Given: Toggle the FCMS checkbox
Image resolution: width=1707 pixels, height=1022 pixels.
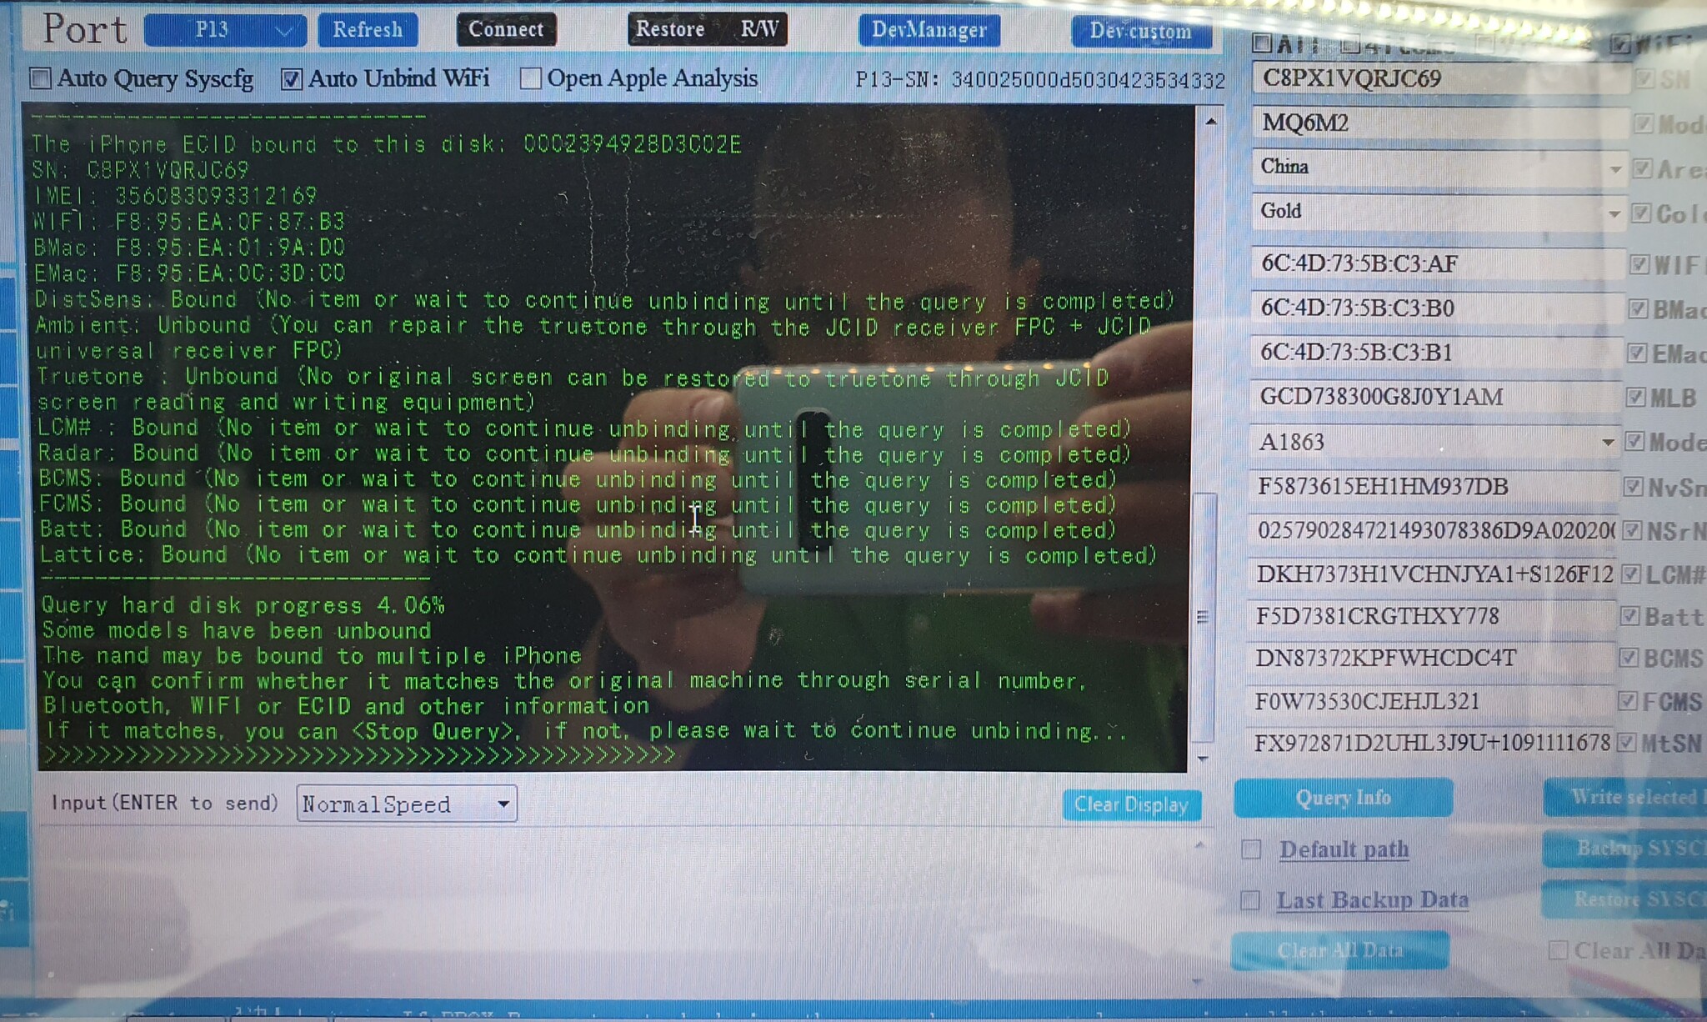Looking at the screenshot, I should tap(1628, 702).
